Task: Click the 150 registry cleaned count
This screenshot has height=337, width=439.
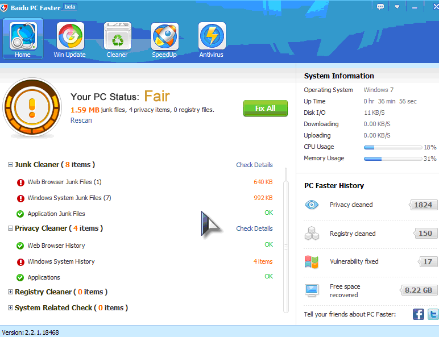Action: pos(425,234)
